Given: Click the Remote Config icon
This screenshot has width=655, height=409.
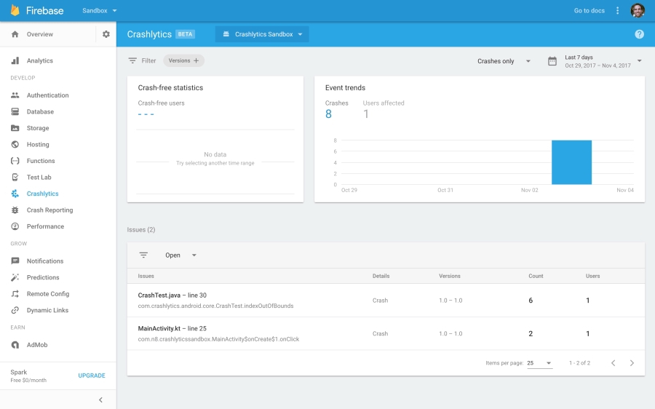Looking at the screenshot, I should point(15,294).
